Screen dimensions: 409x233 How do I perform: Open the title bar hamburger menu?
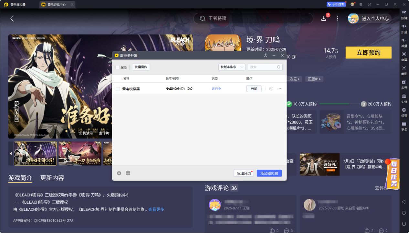coord(361,4)
